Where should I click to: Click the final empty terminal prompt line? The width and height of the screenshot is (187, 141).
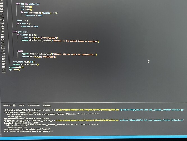(28, 131)
